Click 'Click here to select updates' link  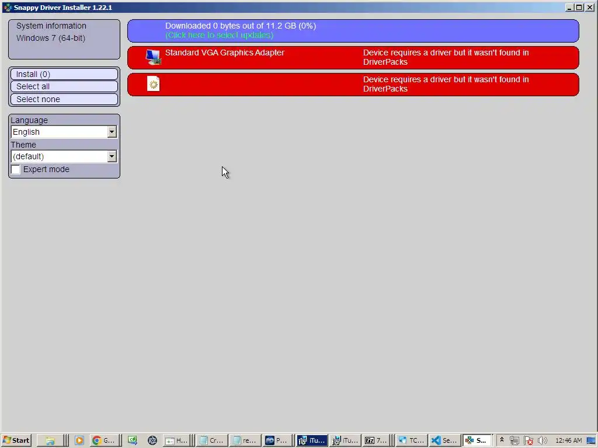point(220,35)
